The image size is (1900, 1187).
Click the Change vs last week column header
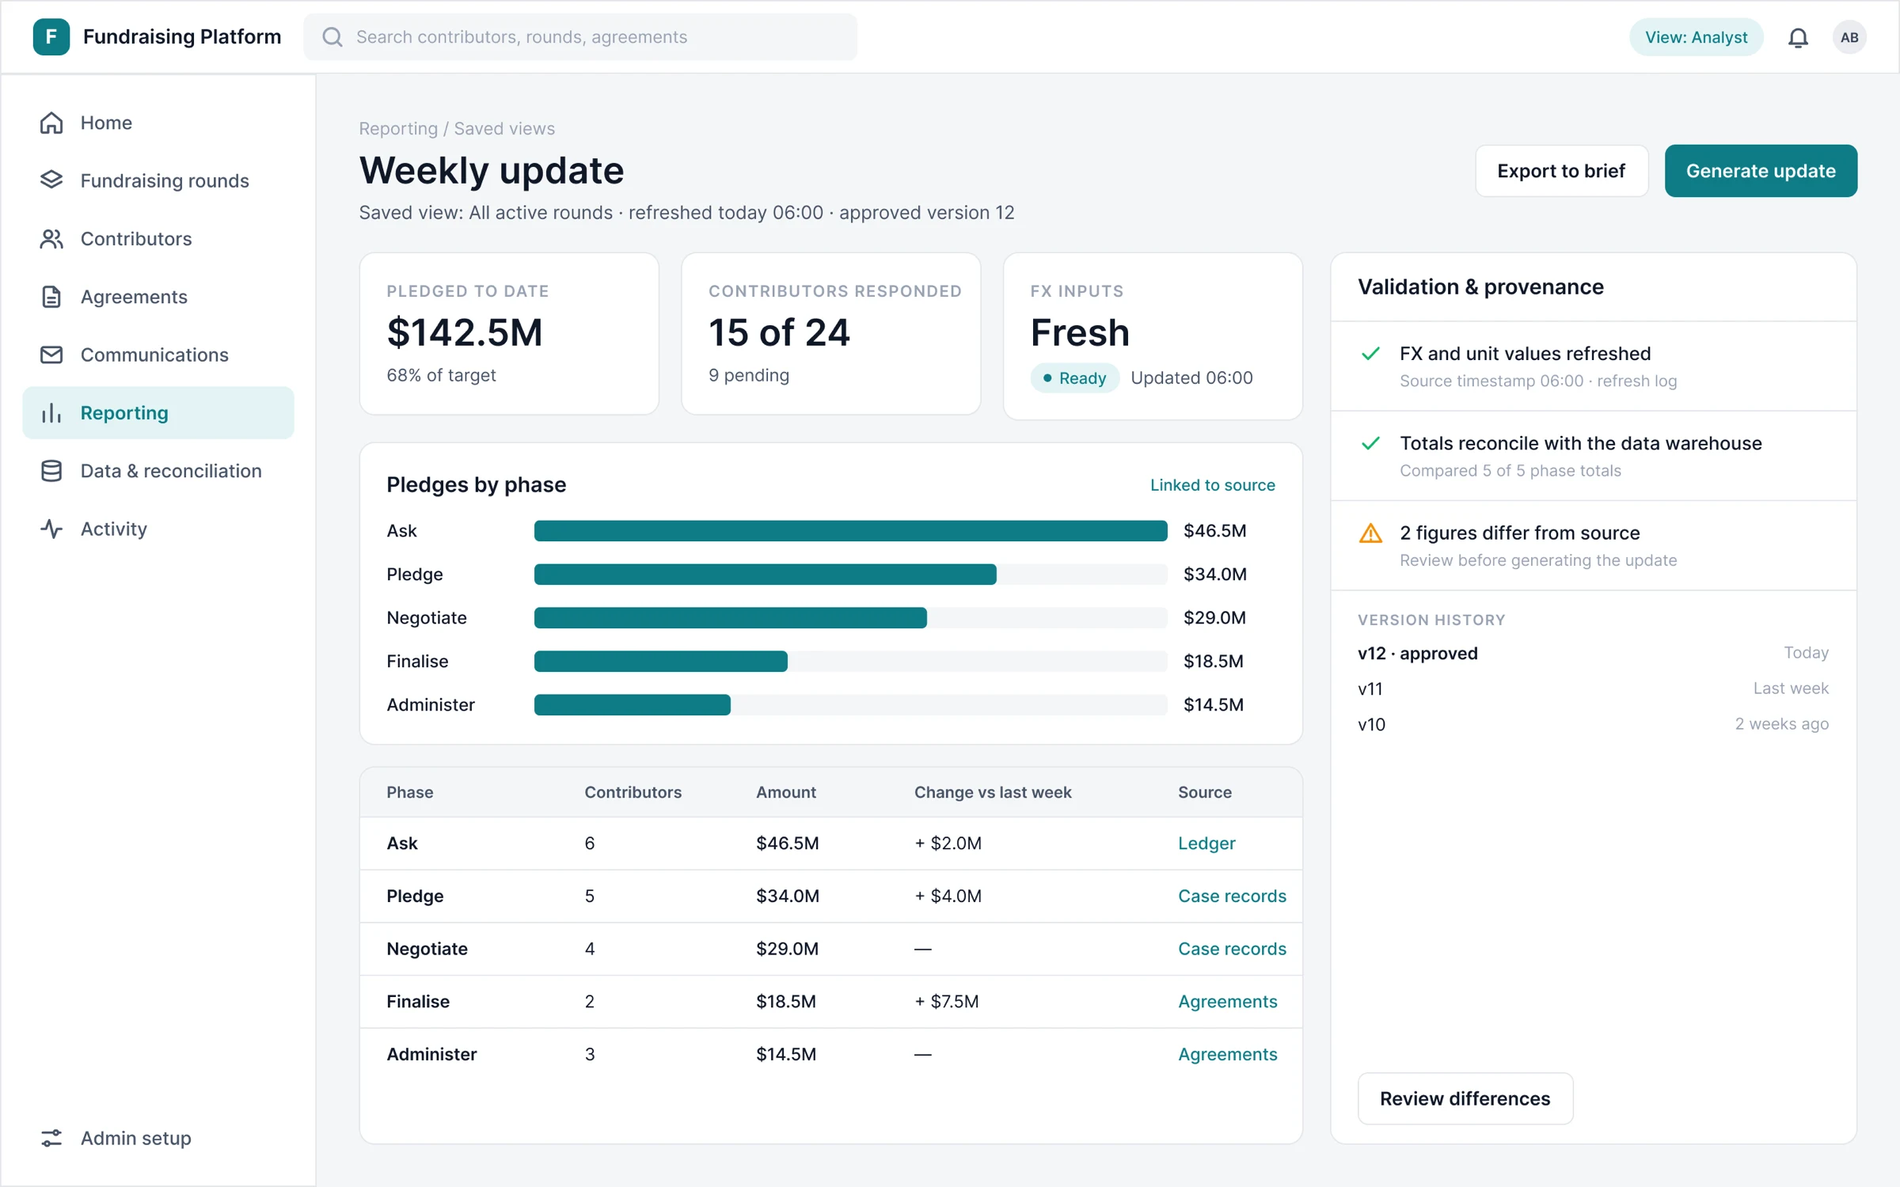(x=993, y=792)
